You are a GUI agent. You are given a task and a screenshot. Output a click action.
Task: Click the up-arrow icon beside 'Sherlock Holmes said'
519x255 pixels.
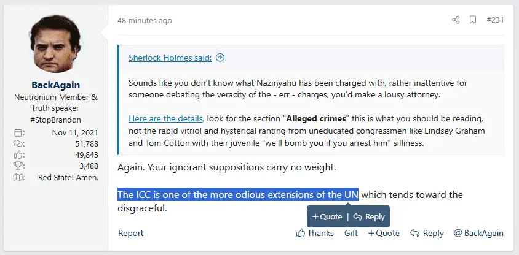(220, 58)
